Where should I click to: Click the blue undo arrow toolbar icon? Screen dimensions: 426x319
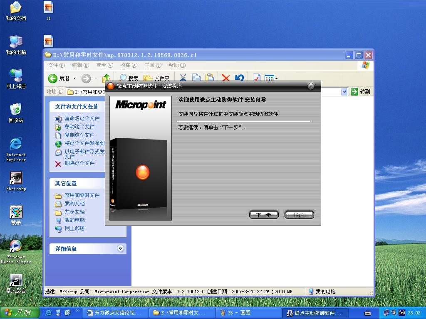point(239,78)
